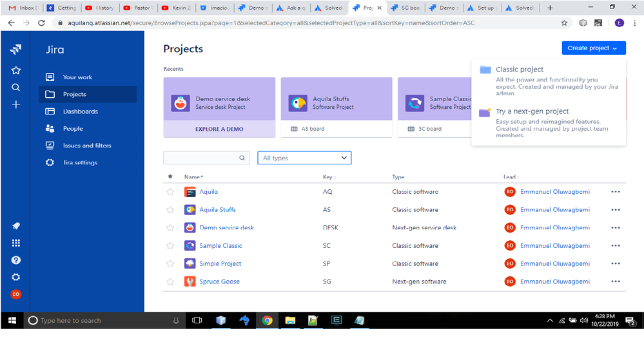The width and height of the screenshot is (644, 362).
Task: Open Issues and filters in sidebar
Action: tap(88, 146)
